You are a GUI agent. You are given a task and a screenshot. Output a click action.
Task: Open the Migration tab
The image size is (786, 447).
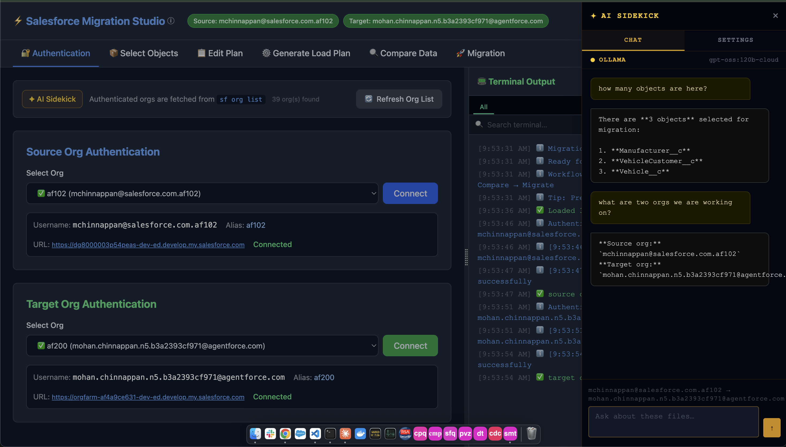tap(481, 53)
